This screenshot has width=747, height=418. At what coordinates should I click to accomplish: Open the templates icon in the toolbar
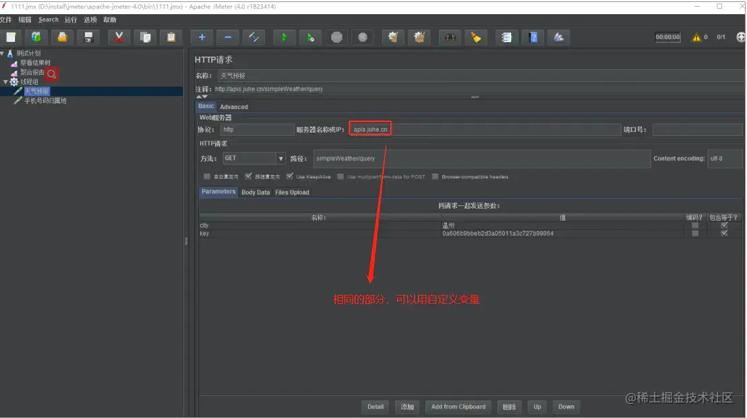(36, 37)
